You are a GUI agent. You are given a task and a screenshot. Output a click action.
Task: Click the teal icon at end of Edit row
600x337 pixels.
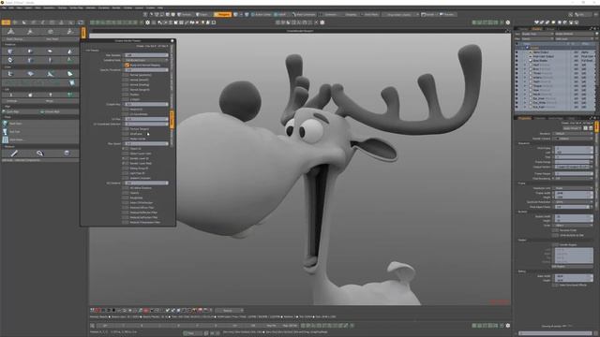pyautogui.click(x=70, y=95)
